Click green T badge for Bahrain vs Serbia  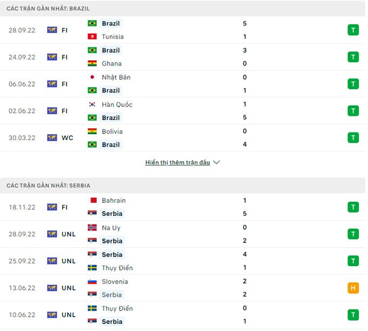pyautogui.click(x=353, y=207)
